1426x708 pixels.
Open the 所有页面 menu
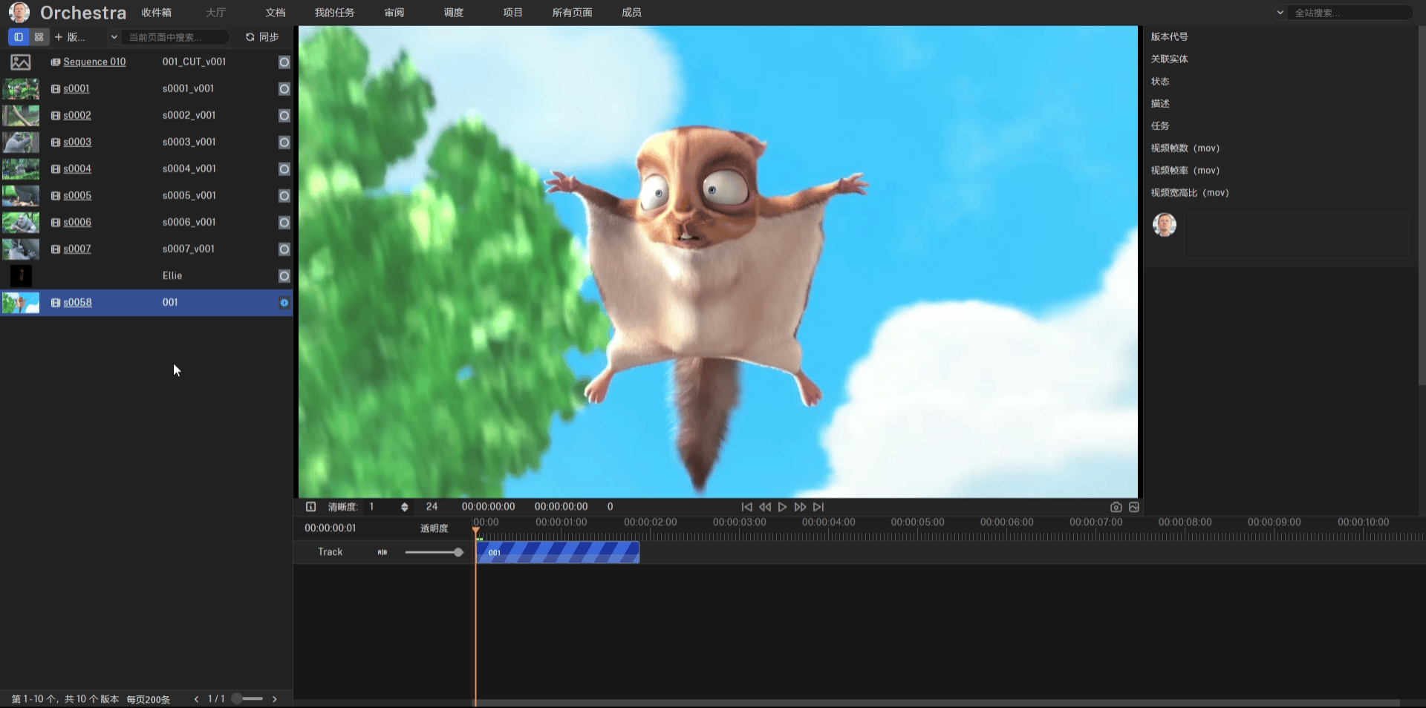573,13
